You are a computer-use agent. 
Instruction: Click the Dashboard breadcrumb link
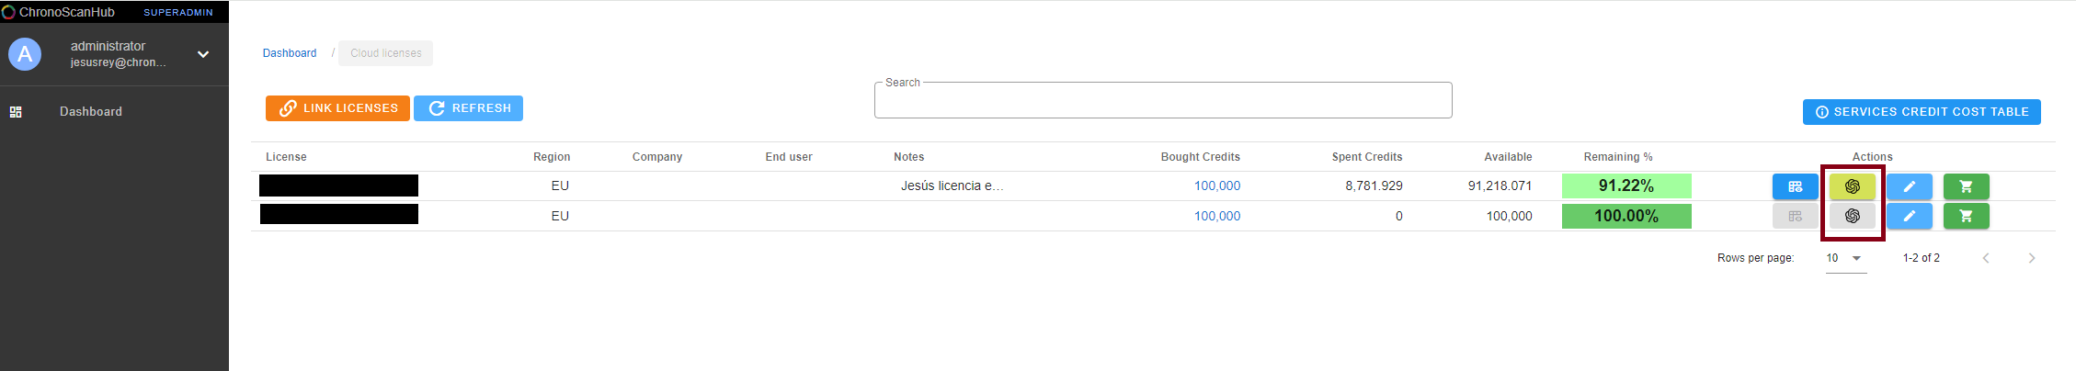tap(290, 53)
